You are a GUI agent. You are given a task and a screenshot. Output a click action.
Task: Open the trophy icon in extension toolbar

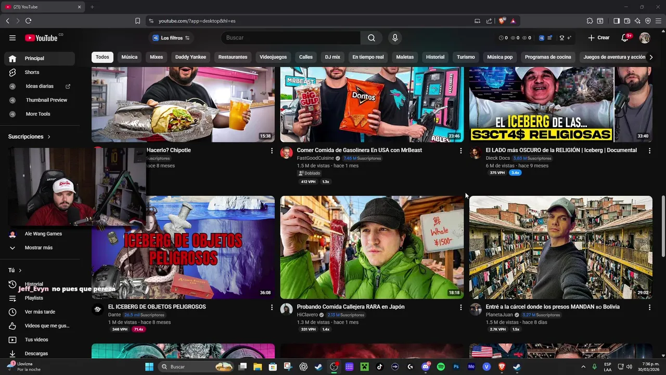(561, 37)
